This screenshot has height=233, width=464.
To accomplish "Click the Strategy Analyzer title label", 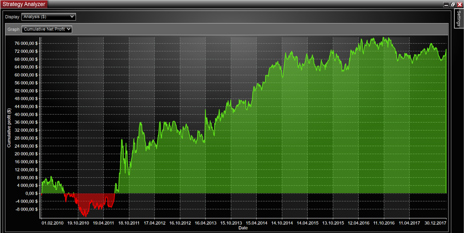I will [24, 4].
